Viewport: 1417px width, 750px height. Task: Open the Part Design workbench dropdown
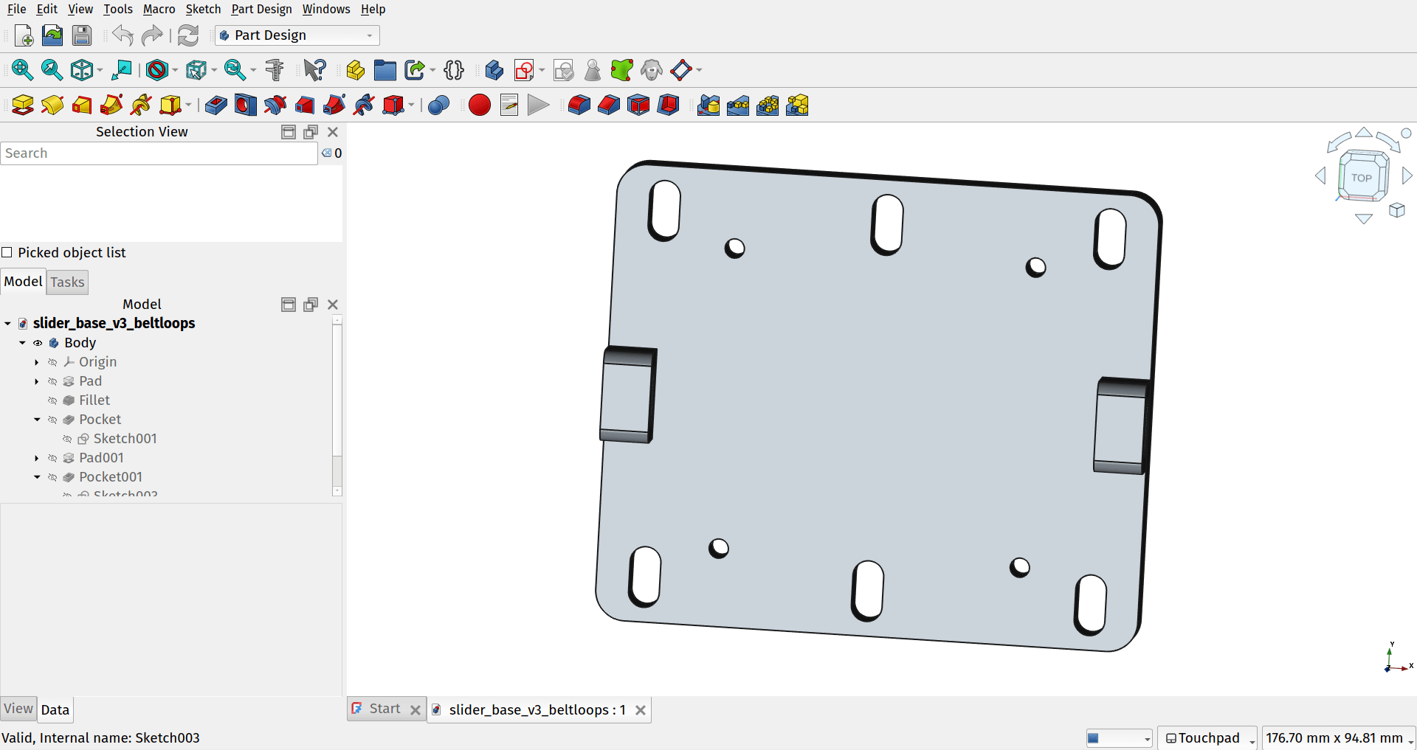click(x=297, y=35)
